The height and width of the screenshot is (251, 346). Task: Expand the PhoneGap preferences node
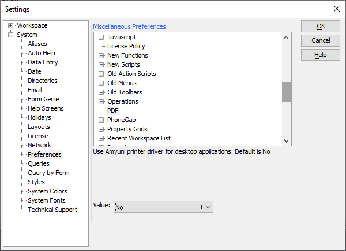(x=101, y=120)
